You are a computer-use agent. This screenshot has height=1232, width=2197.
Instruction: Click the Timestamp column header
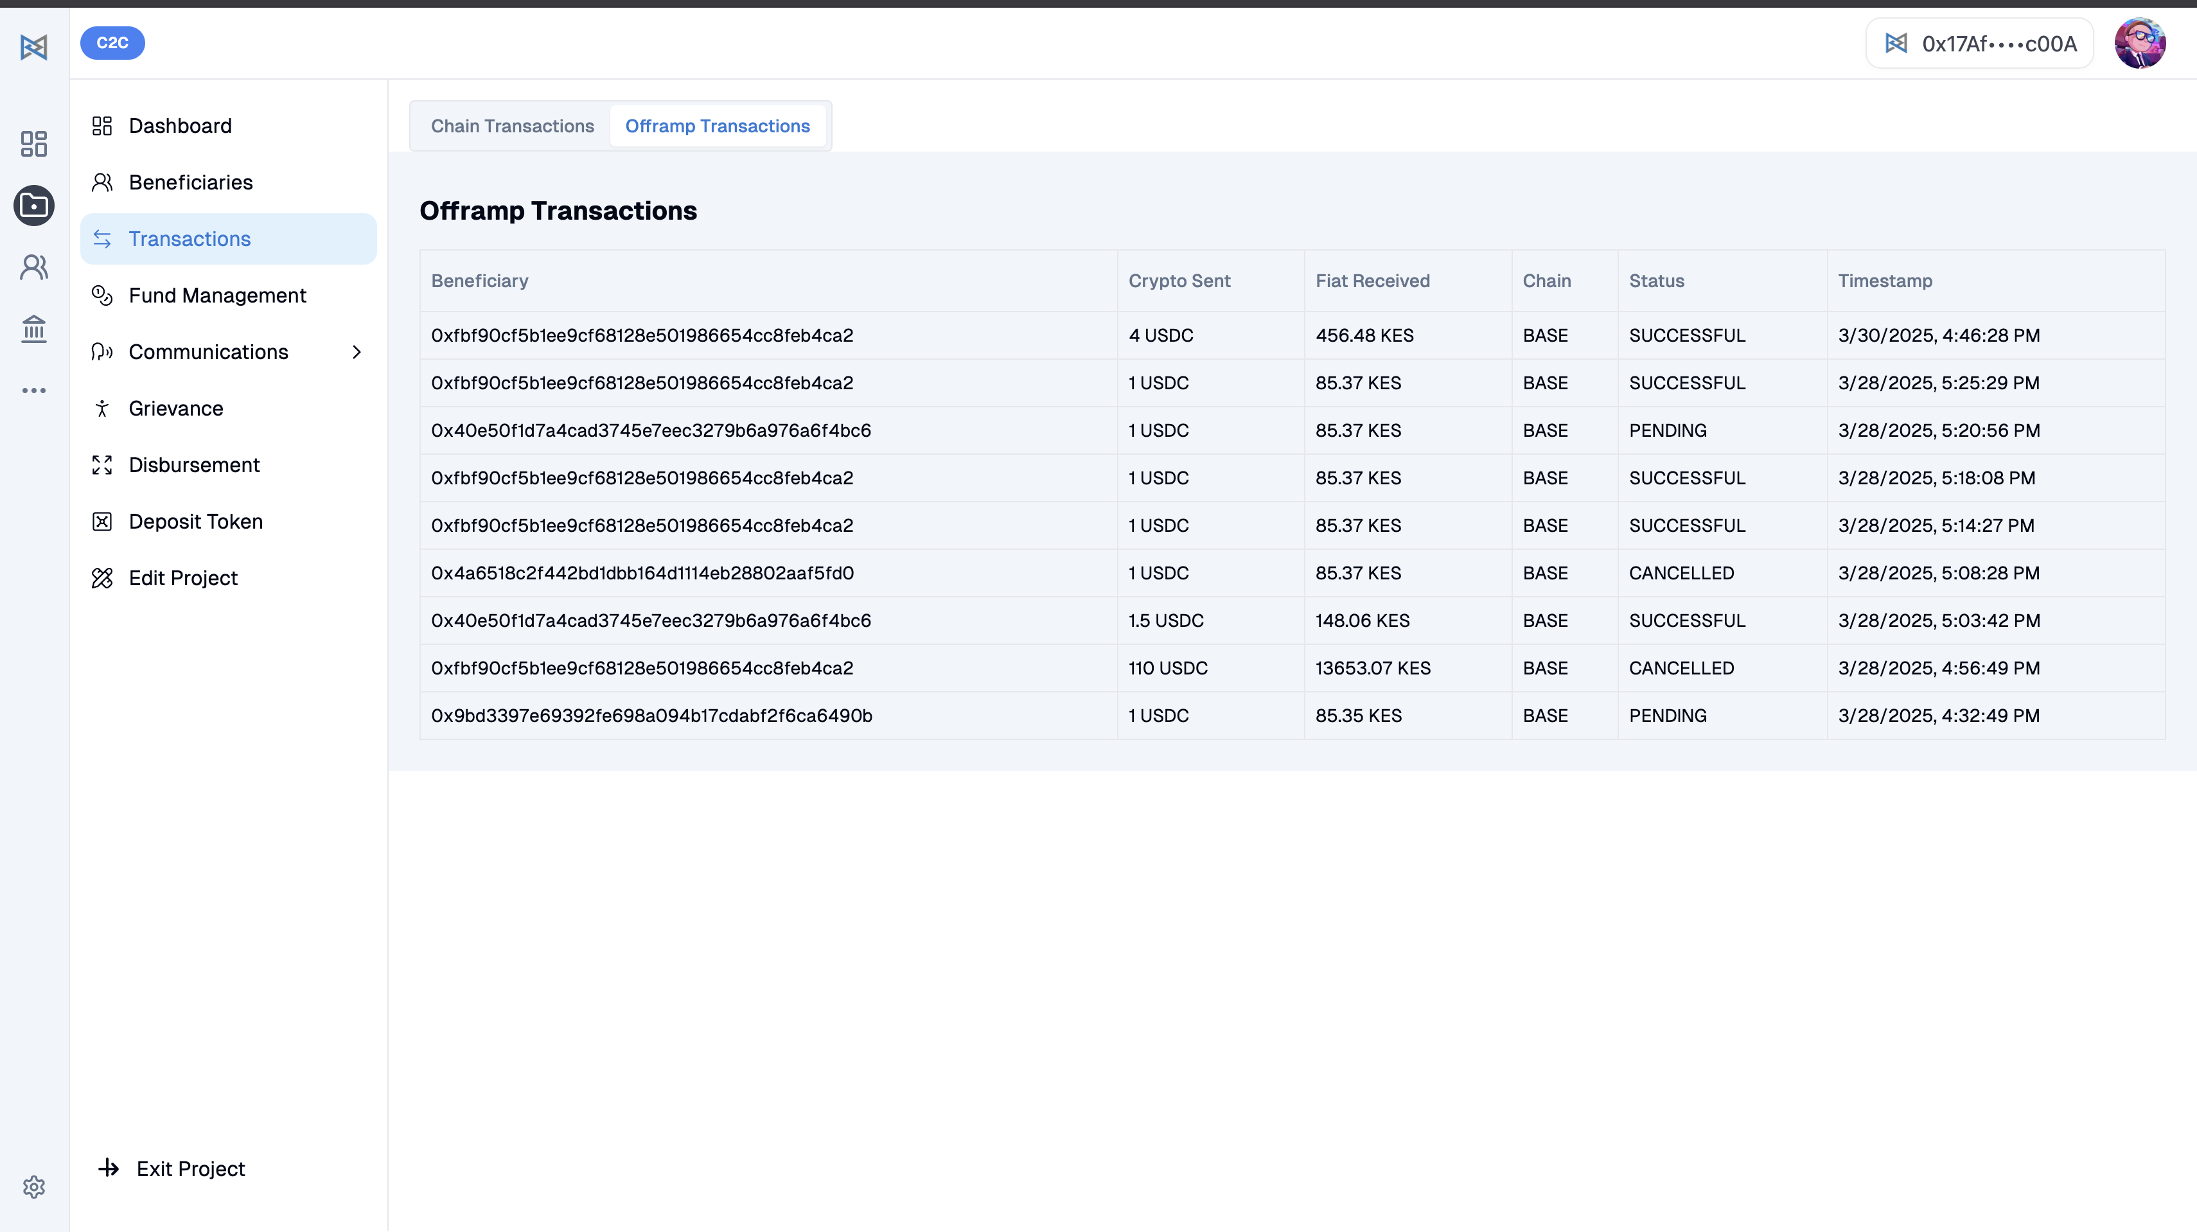click(x=1885, y=281)
